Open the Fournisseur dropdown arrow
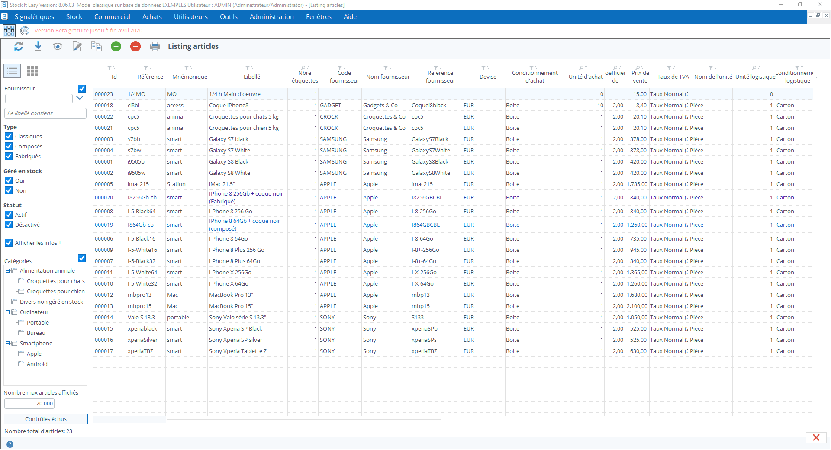831x450 pixels. tap(80, 99)
